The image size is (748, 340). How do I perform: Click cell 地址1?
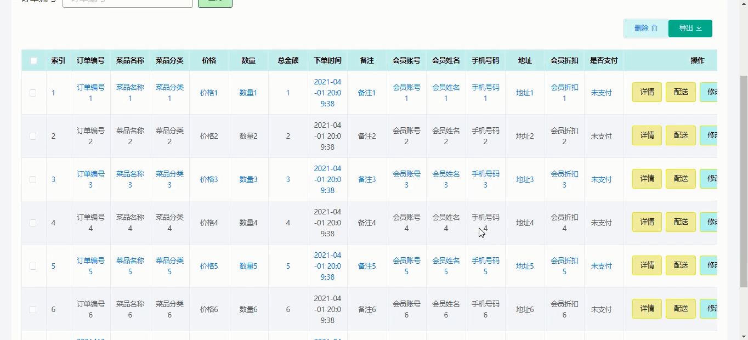coord(525,93)
